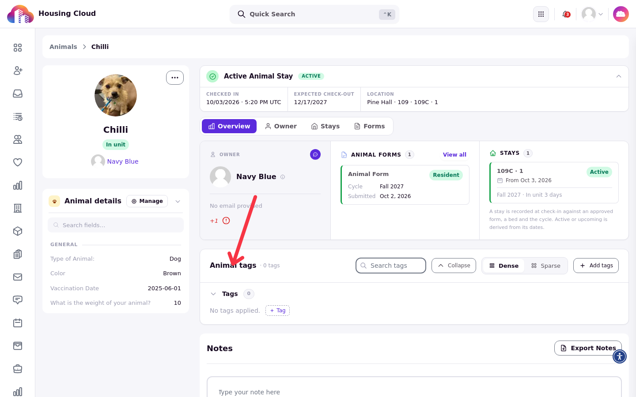Image resolution: width=636 pixels, height=397 pixels.
Task: Switch to the Forms tab
Action: [x=370, y=126]
